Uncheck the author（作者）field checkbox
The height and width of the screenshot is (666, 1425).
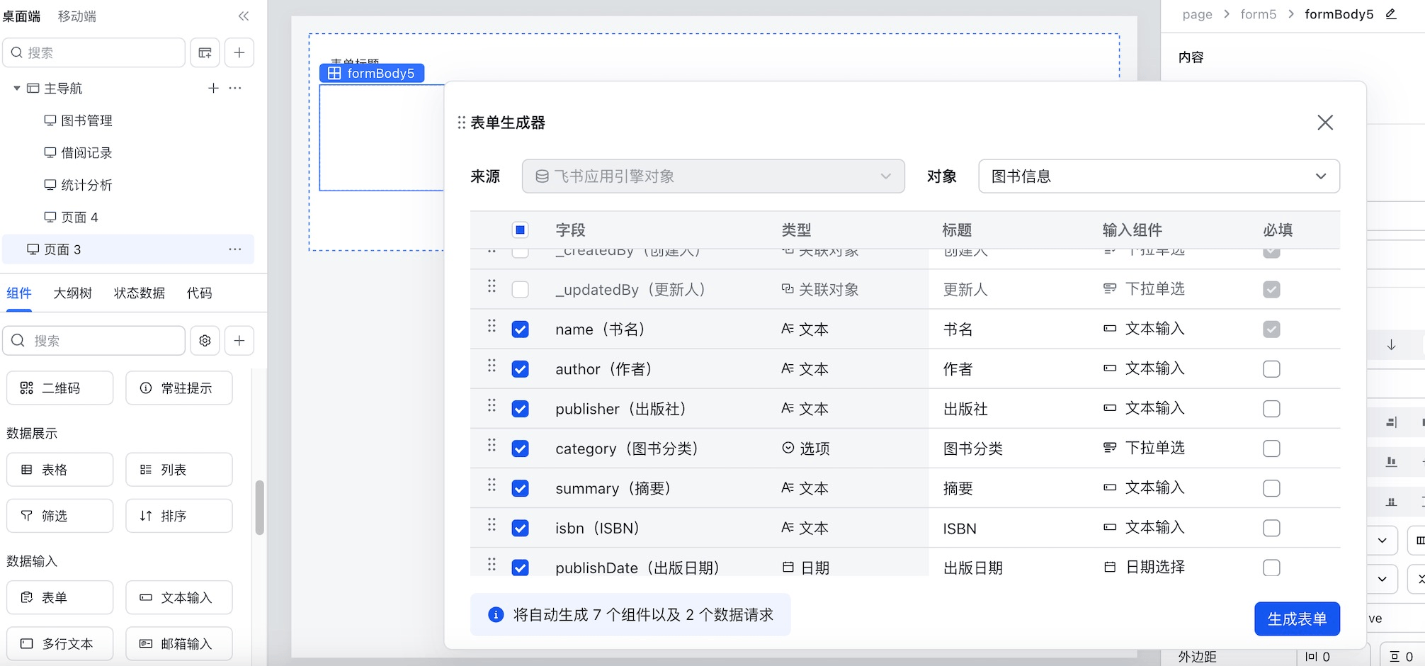click(520, 369)
